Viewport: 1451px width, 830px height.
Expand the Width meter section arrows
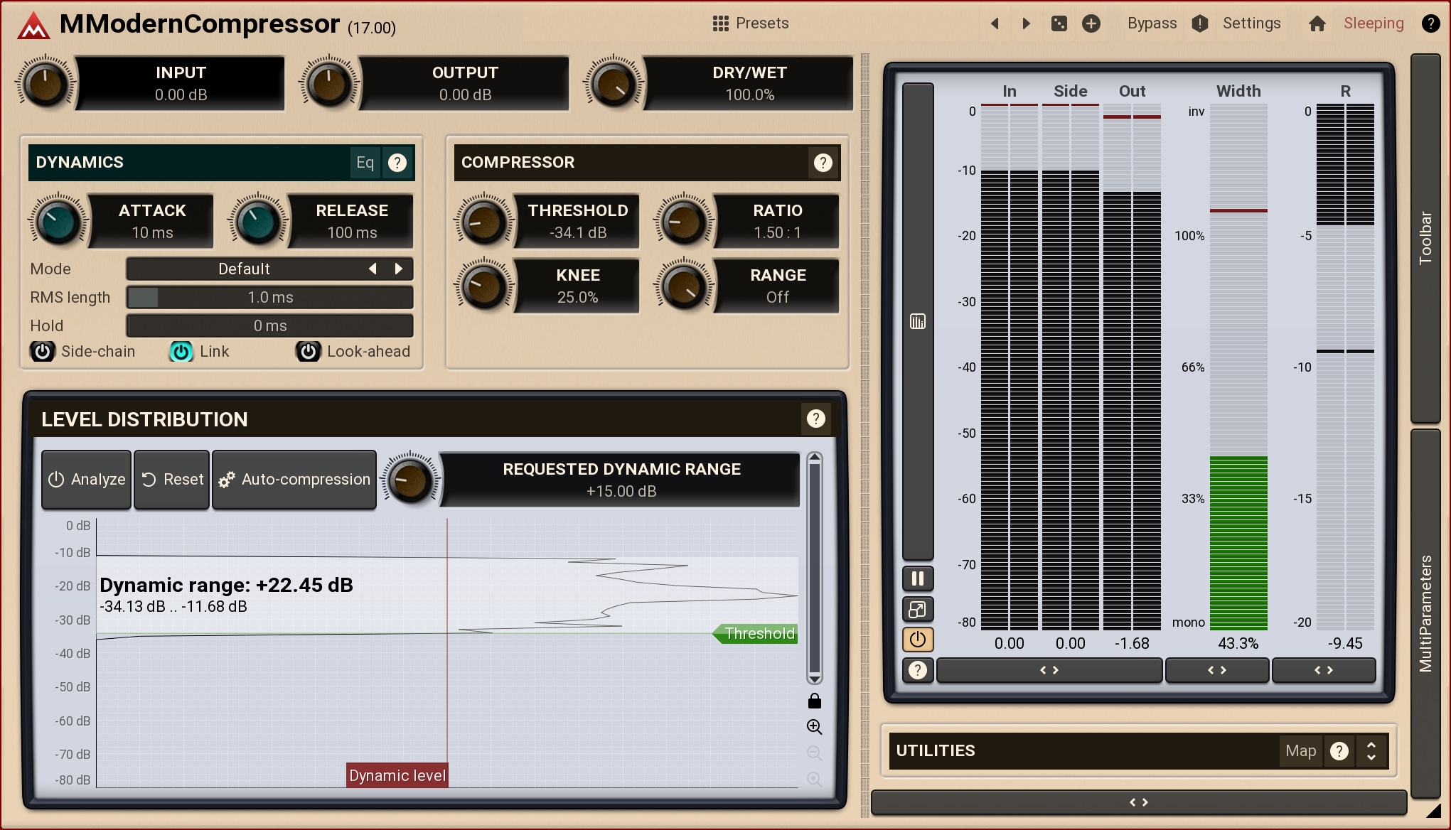[x=1216, y=670]
